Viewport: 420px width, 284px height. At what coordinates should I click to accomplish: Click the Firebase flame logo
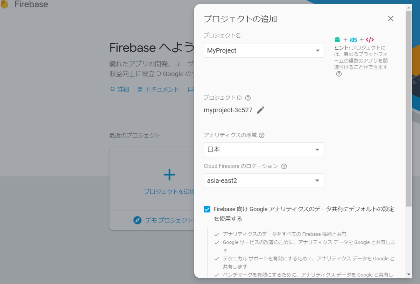point(4,4)
